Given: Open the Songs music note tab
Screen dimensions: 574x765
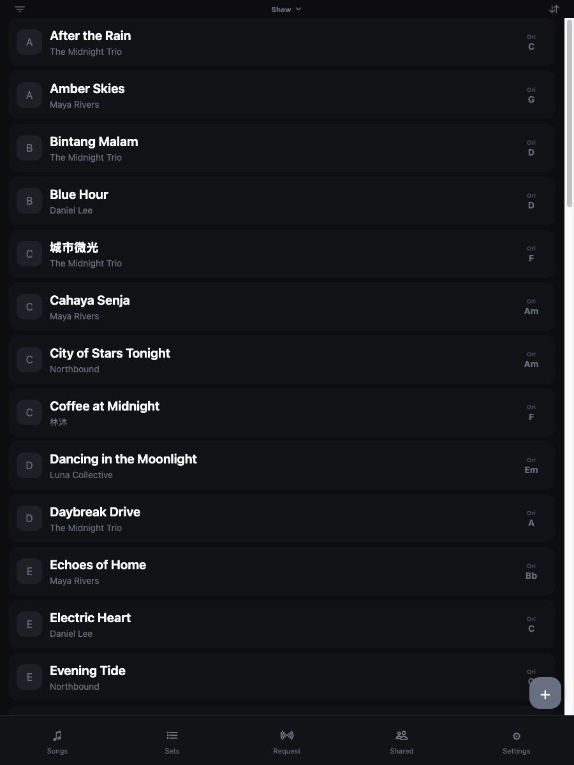Looking at the screenshot, I should (57, 741).
